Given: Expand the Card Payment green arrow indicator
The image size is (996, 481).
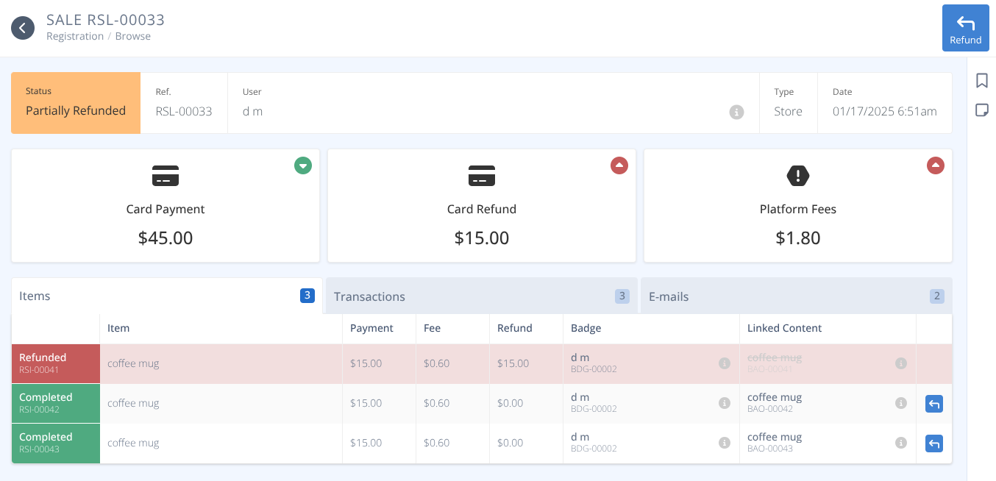Looking at the screenshot, I should coord(303,165).
